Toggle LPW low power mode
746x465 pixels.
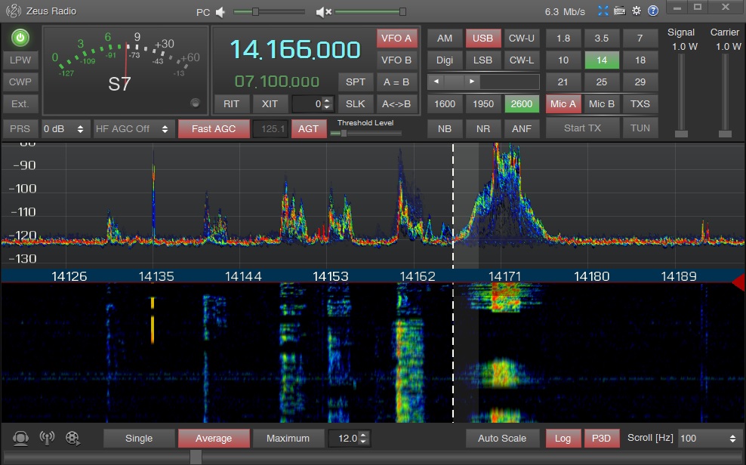coord(20,60)
